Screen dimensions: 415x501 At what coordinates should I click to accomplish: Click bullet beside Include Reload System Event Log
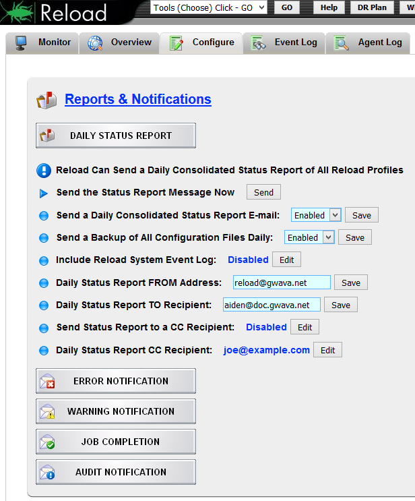point(44,261)
